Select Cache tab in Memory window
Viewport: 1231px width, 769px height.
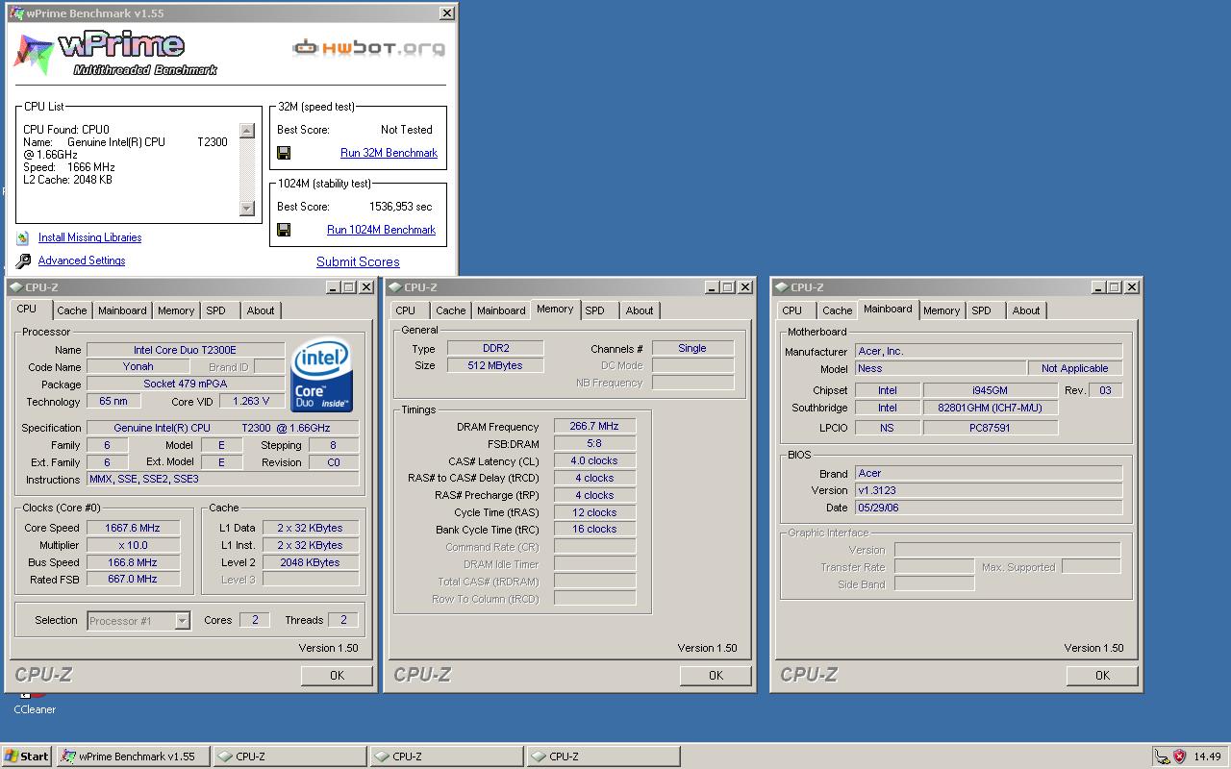(x=451, y=310)
